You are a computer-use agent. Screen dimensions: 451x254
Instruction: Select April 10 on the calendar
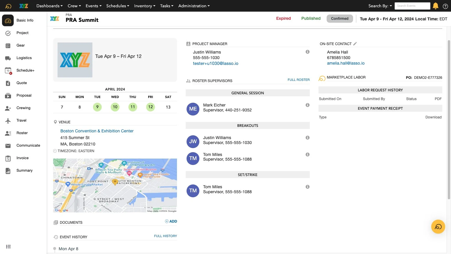click(x=115, y=107)
